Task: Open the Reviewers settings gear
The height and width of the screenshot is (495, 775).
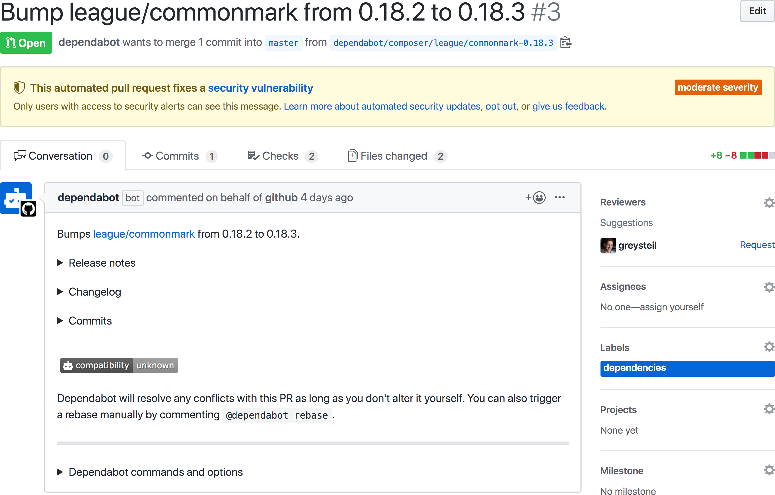Action: 769,202
